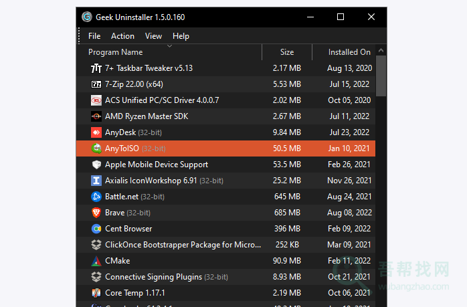Viewport: 467px width, 307px height.
Task: Select the Brave browser lion icon
Action: pyautogui.click(x=96, y=213)
